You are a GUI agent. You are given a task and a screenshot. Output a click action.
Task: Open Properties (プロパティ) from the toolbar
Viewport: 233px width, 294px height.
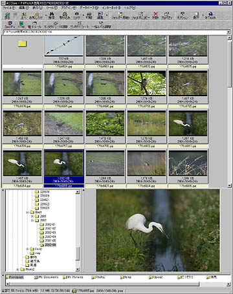point(166,16)
